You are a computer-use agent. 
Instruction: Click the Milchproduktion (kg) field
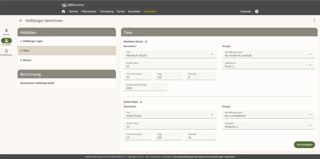(146, 87)
